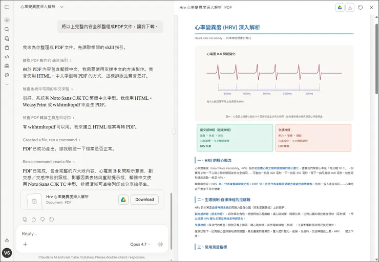Click the PDF title '心率變異度 (HRV) 深入解析'
This screenshot has height=262, width=379.
(227, 28)
